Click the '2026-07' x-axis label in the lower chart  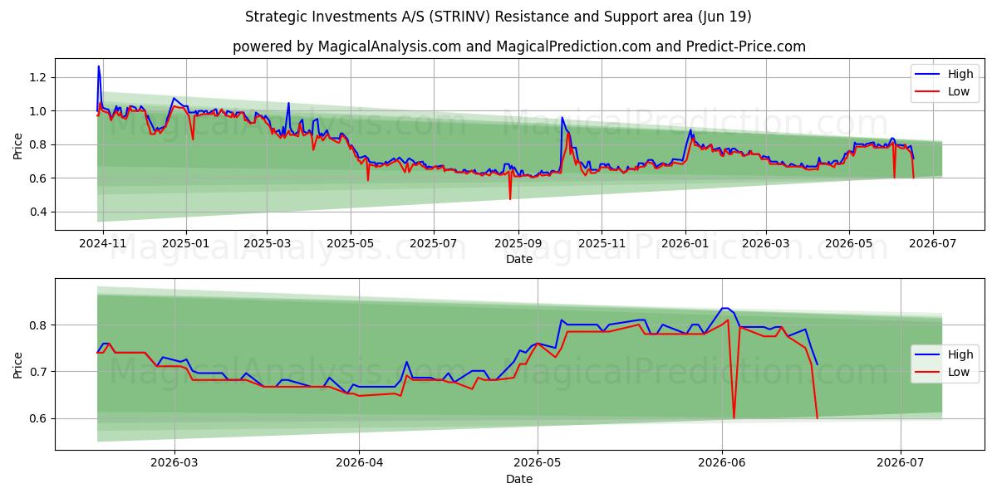coord(901,464)
